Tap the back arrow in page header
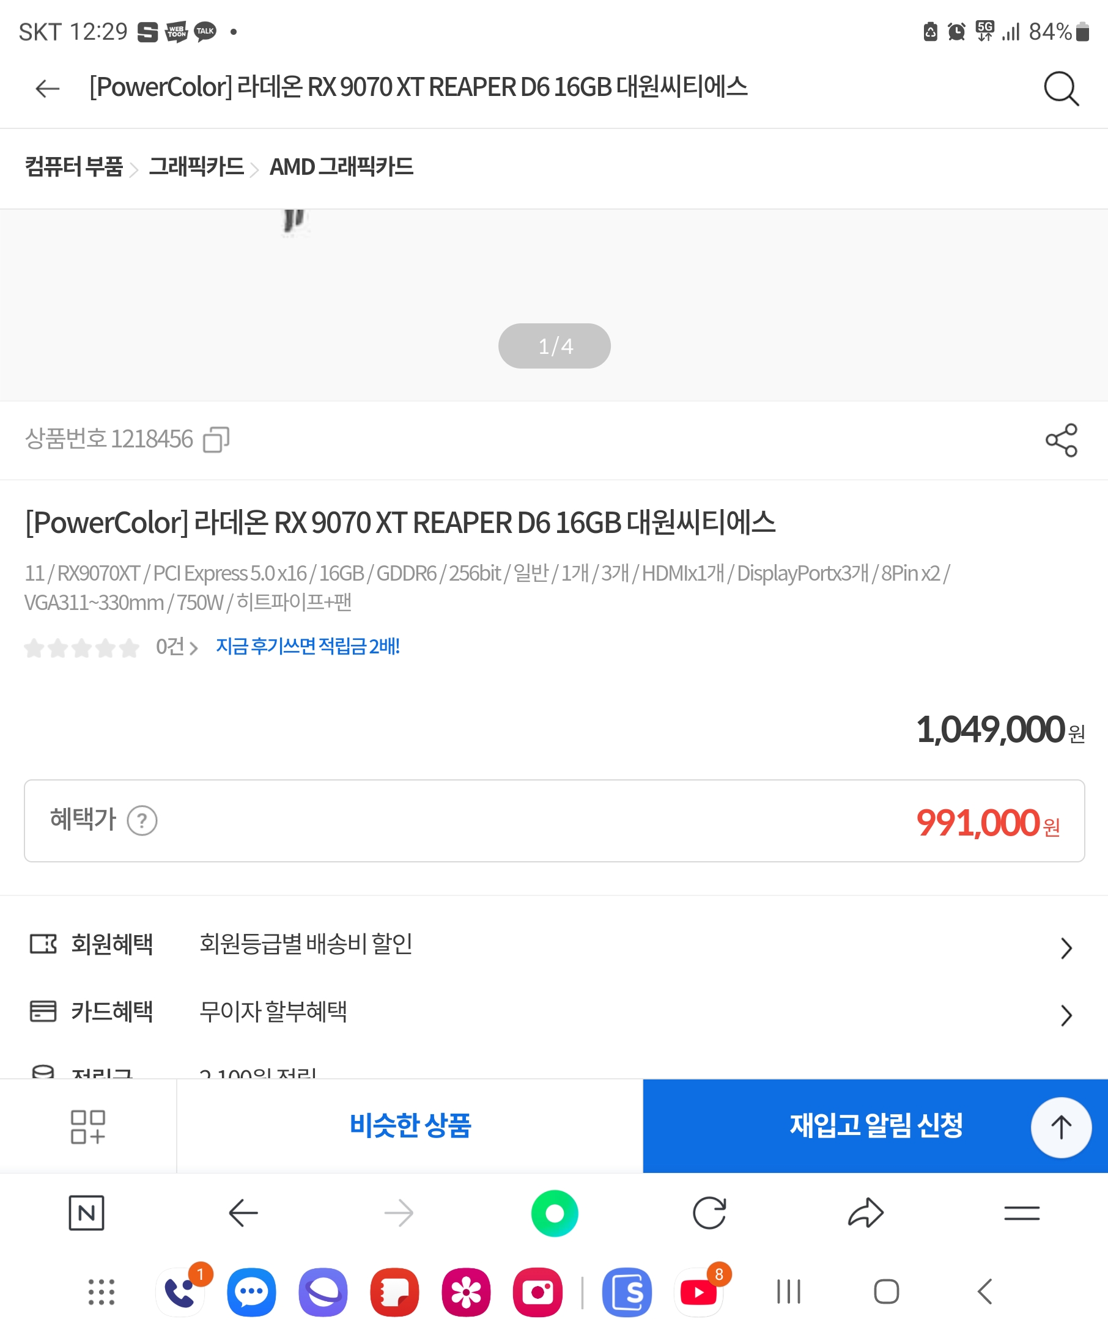Viewport: 1108px width, 1330px height. pyautogui.click(x=48, y=88)
